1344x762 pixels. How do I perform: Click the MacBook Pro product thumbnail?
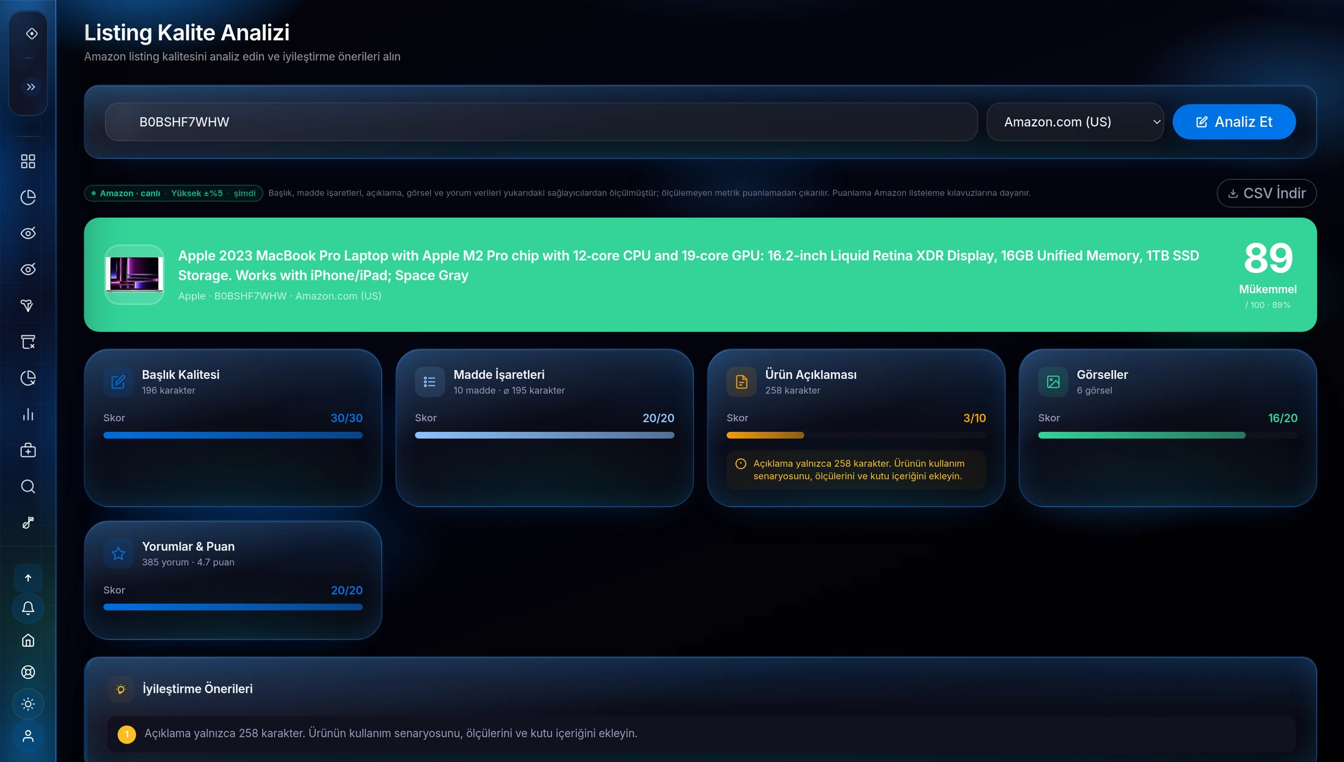134,275
